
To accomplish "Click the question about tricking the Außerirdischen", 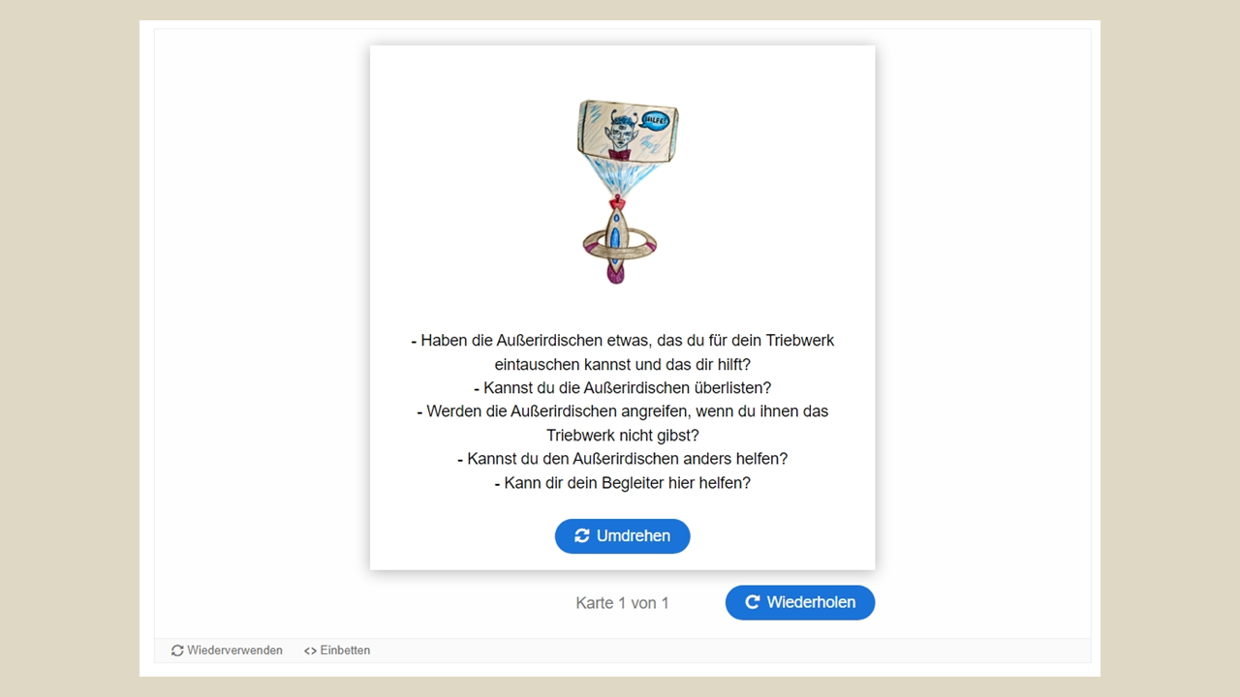I will point(623,388).
